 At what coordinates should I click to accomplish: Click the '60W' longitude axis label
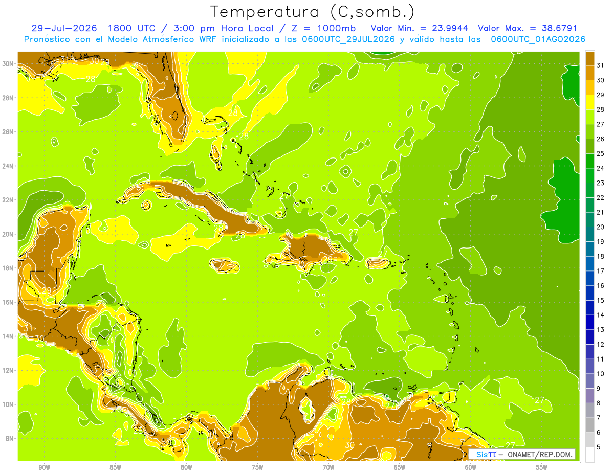pyautogui.click(x=471, y=467)
